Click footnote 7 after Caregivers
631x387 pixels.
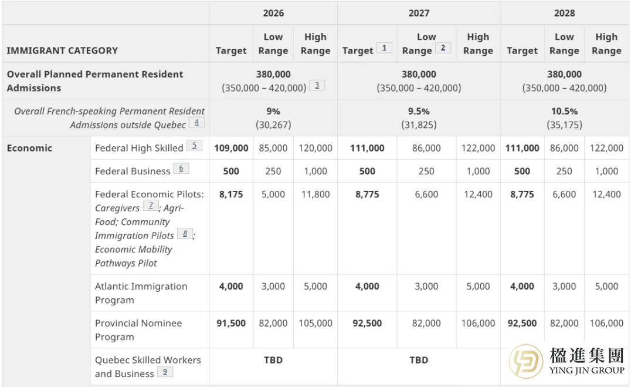151,206
